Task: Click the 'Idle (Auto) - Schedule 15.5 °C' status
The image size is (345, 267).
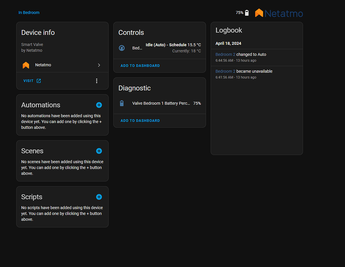Action: tap(173, 44)
